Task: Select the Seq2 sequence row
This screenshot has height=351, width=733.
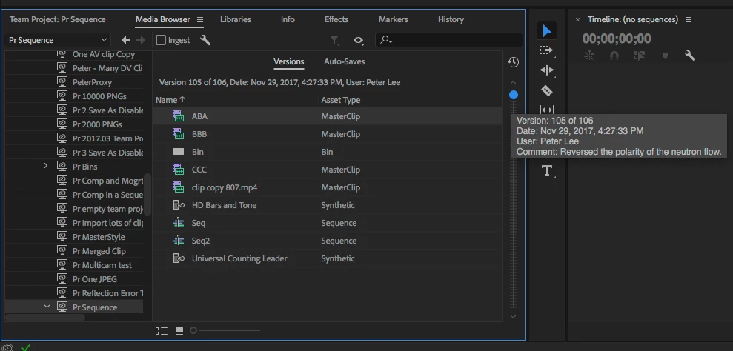Action: point(328,241)
